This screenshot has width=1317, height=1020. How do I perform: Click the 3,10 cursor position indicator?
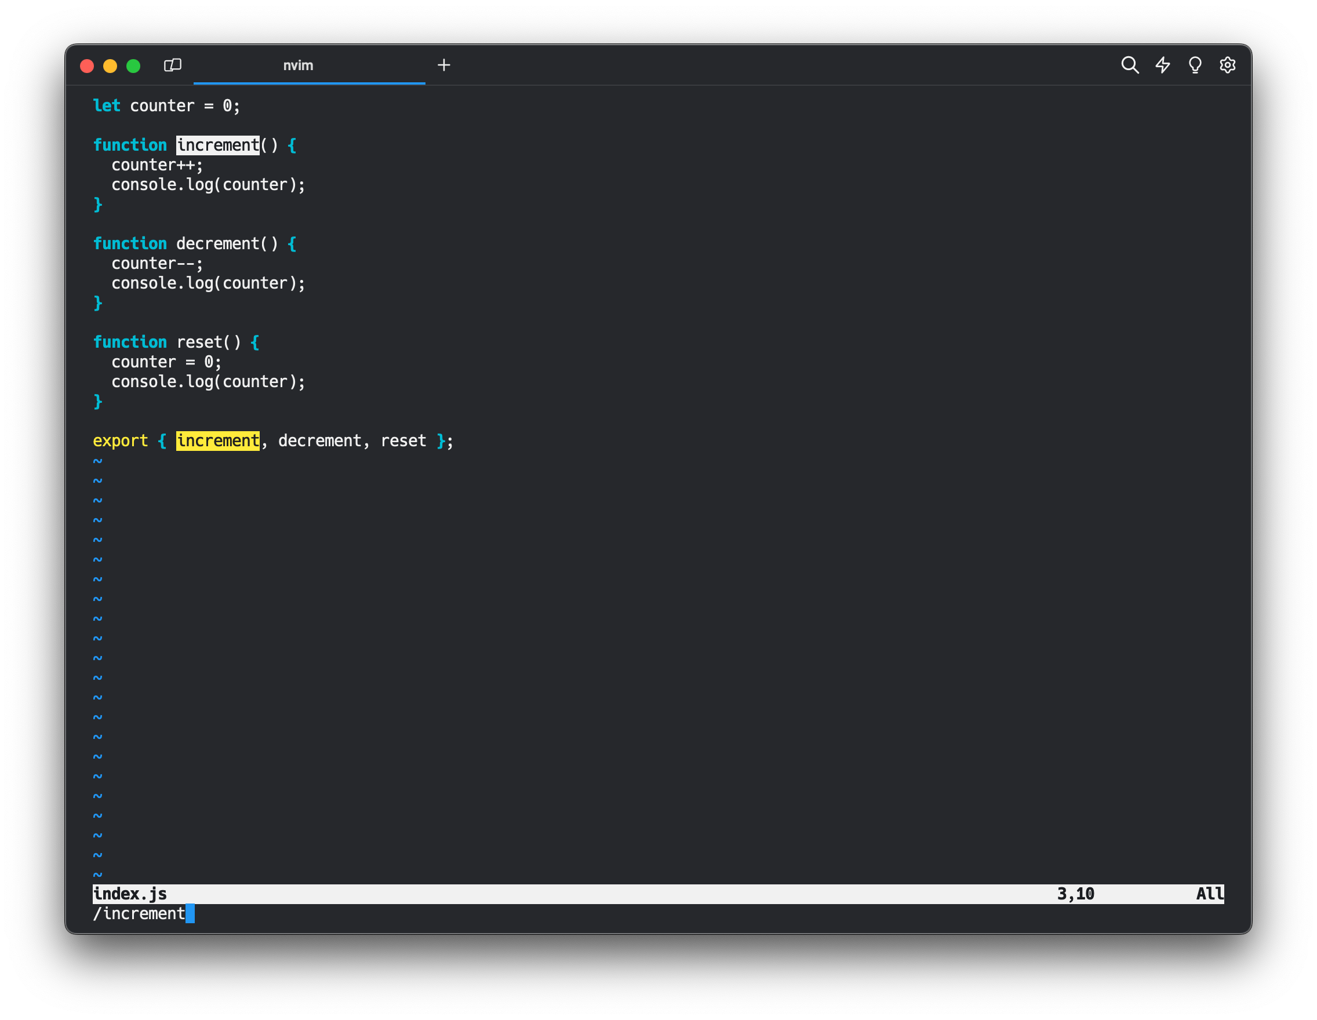point(1075,894)
